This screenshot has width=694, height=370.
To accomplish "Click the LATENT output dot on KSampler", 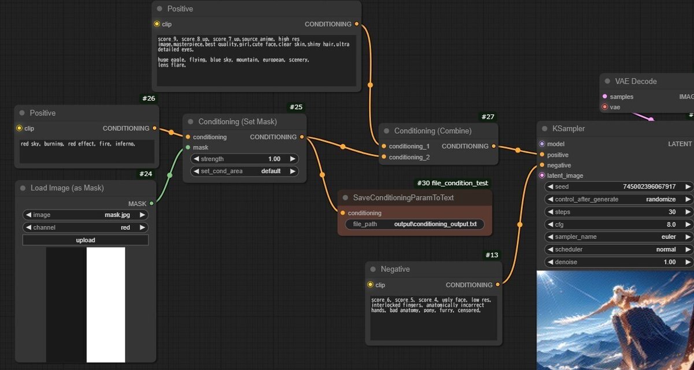I will [692, 144].
